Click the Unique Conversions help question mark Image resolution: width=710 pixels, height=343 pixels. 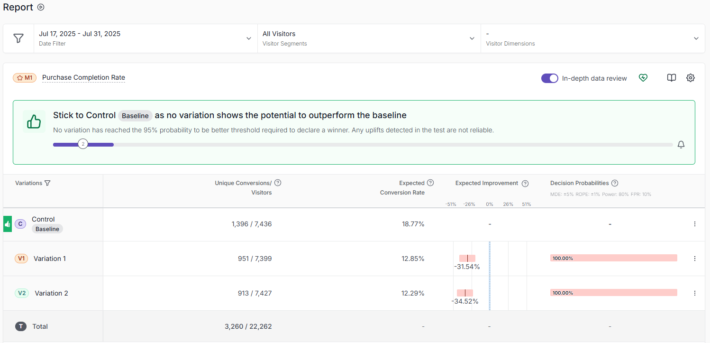click(278, 183)
